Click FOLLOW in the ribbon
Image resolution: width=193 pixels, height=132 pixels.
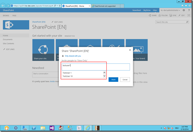163,15
